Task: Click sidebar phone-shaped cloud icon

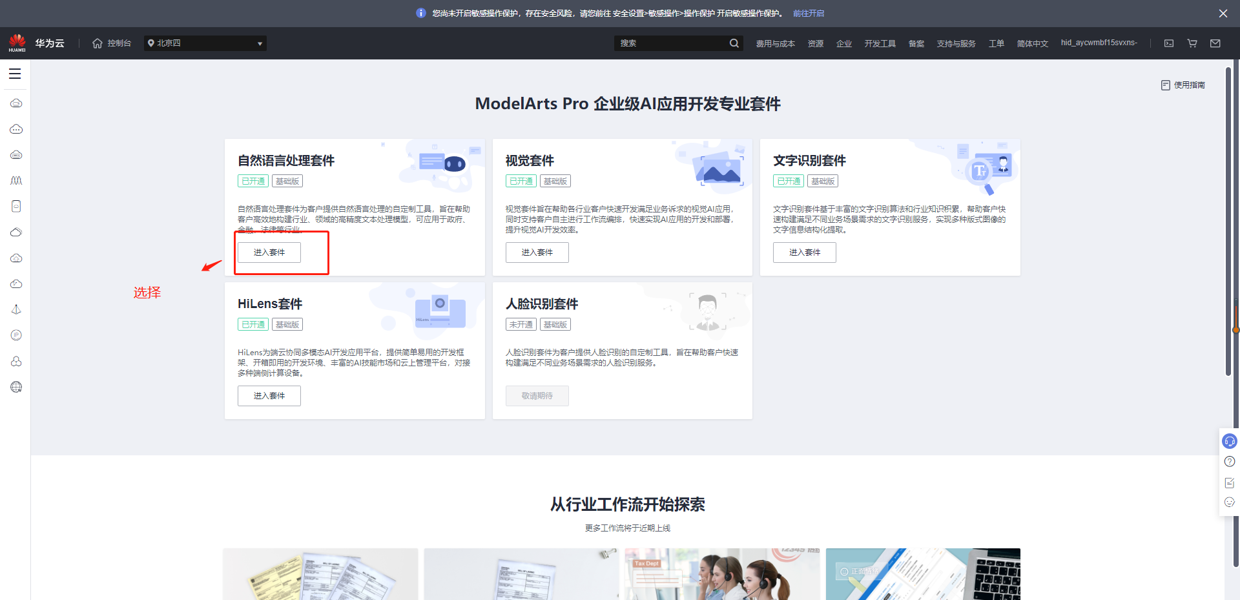Action: pyautogui.click(x=16, y=206)
